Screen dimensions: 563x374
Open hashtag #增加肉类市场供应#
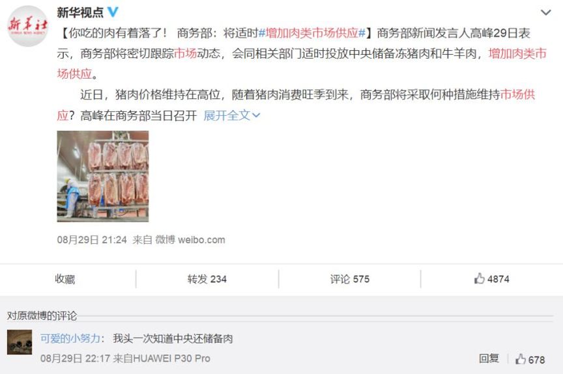pos(312,33)
